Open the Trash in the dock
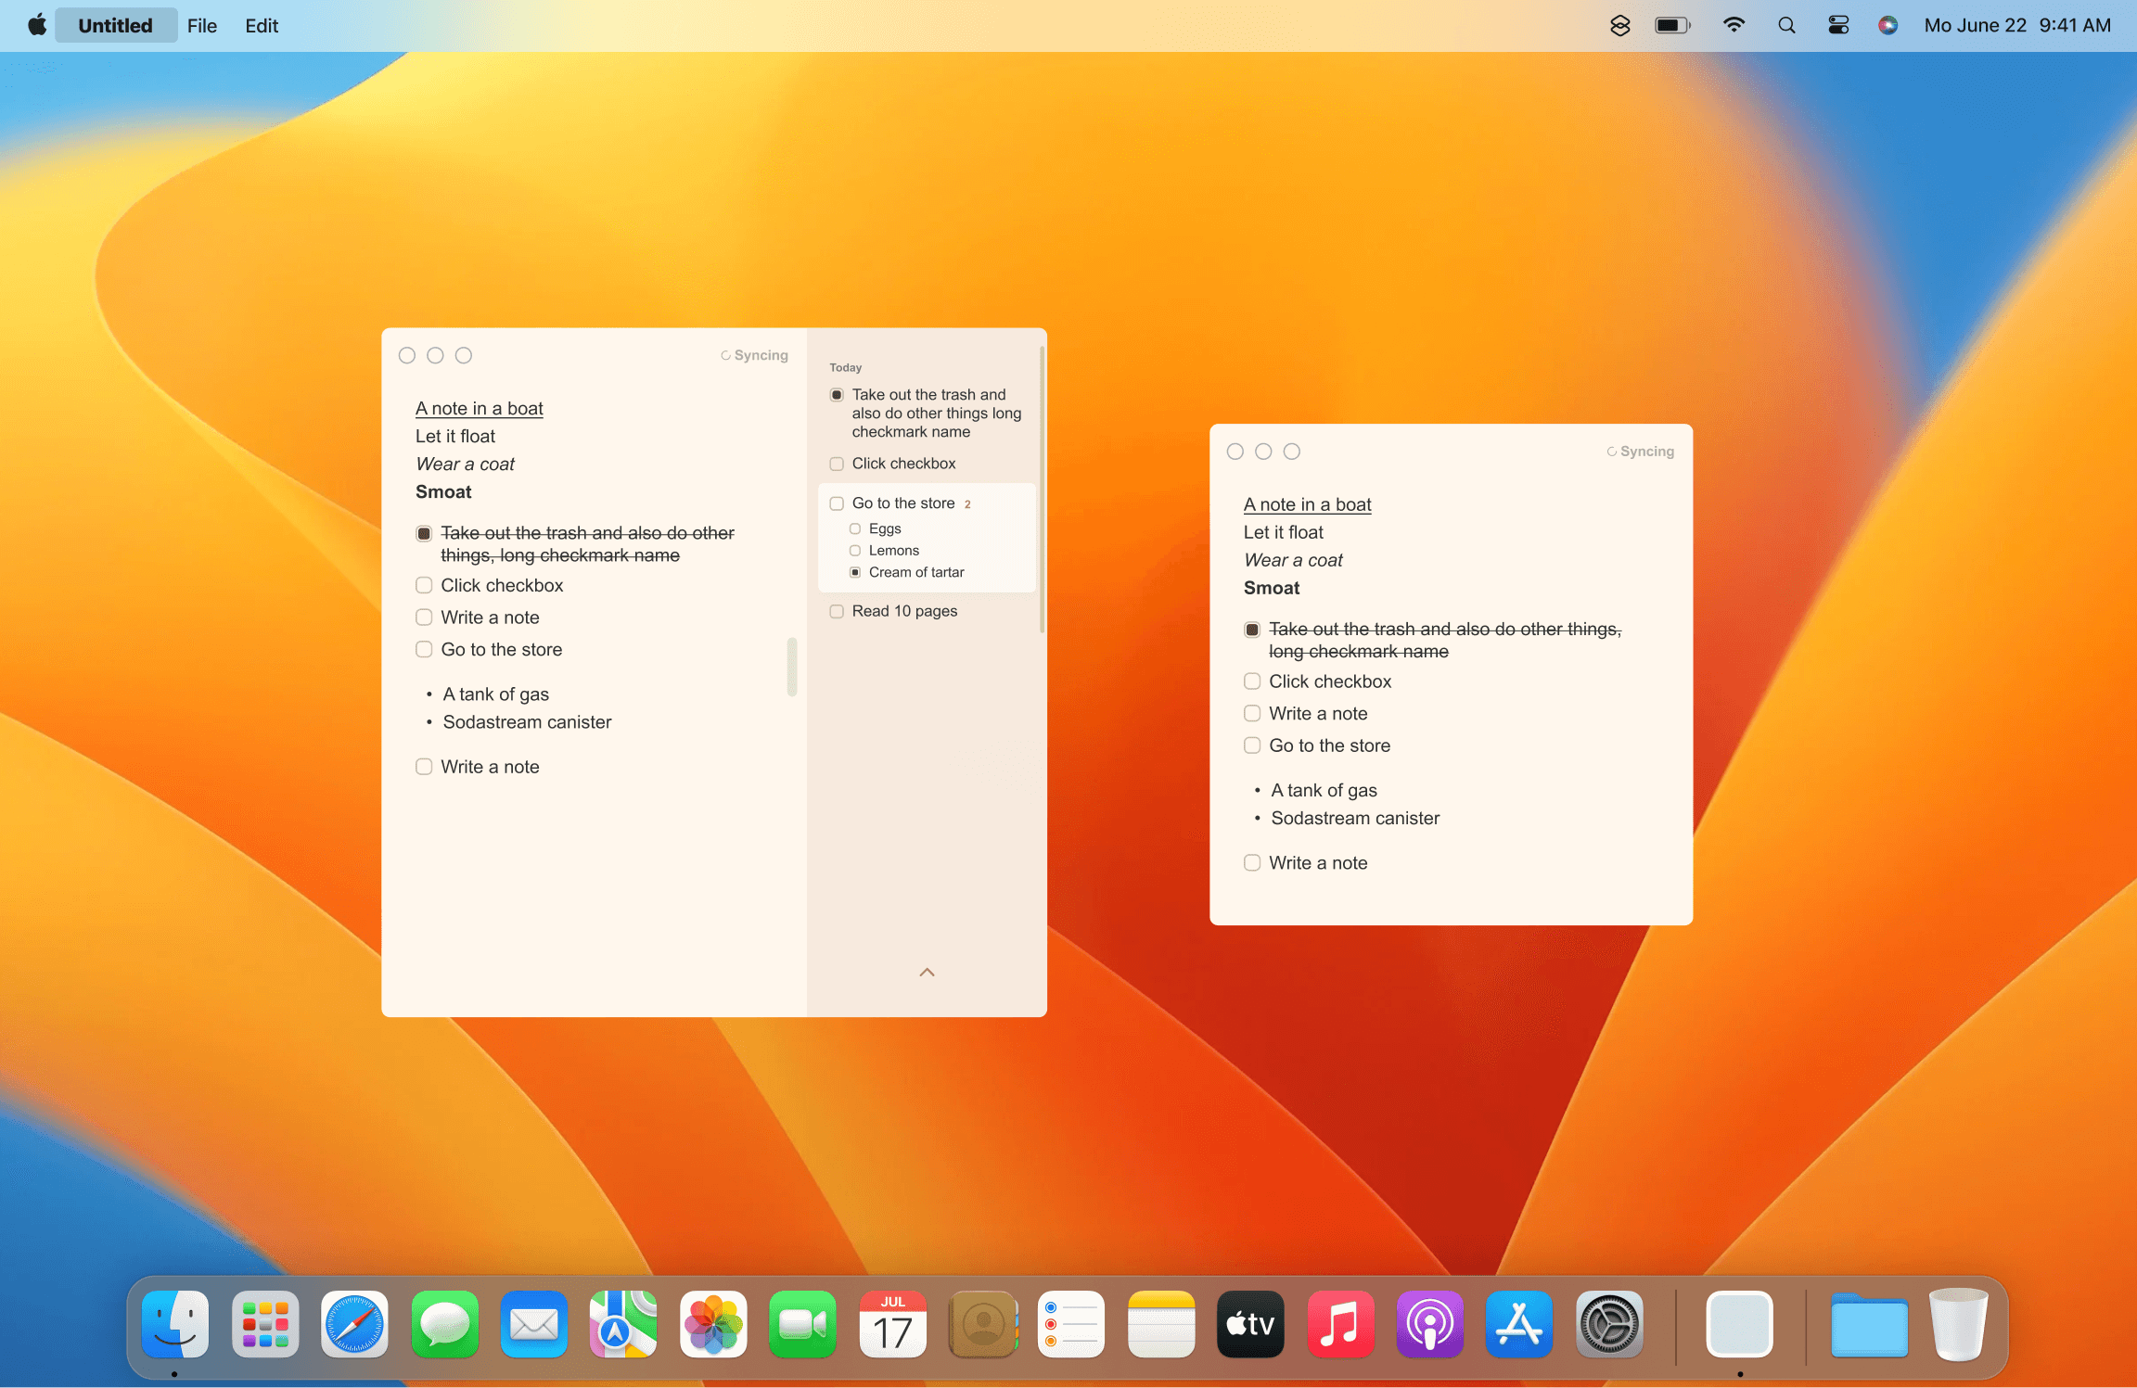Viewport: 2137px width, 1388px height. tap(1958, 1324)
